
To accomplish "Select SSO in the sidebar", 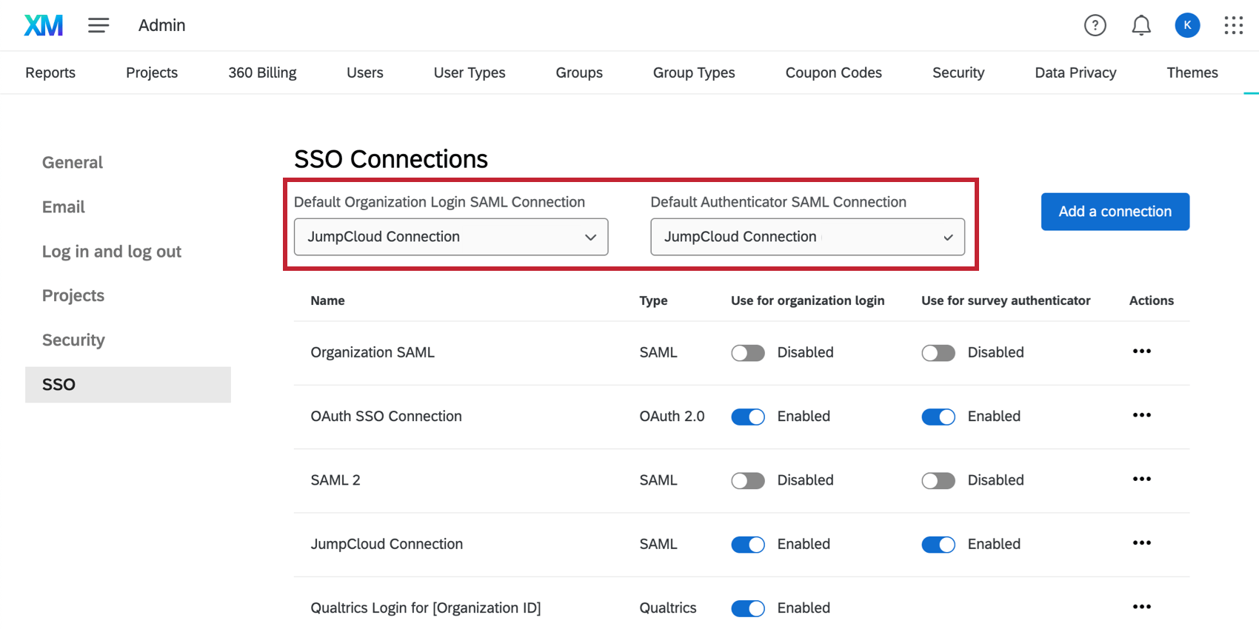I will (128, 385).
